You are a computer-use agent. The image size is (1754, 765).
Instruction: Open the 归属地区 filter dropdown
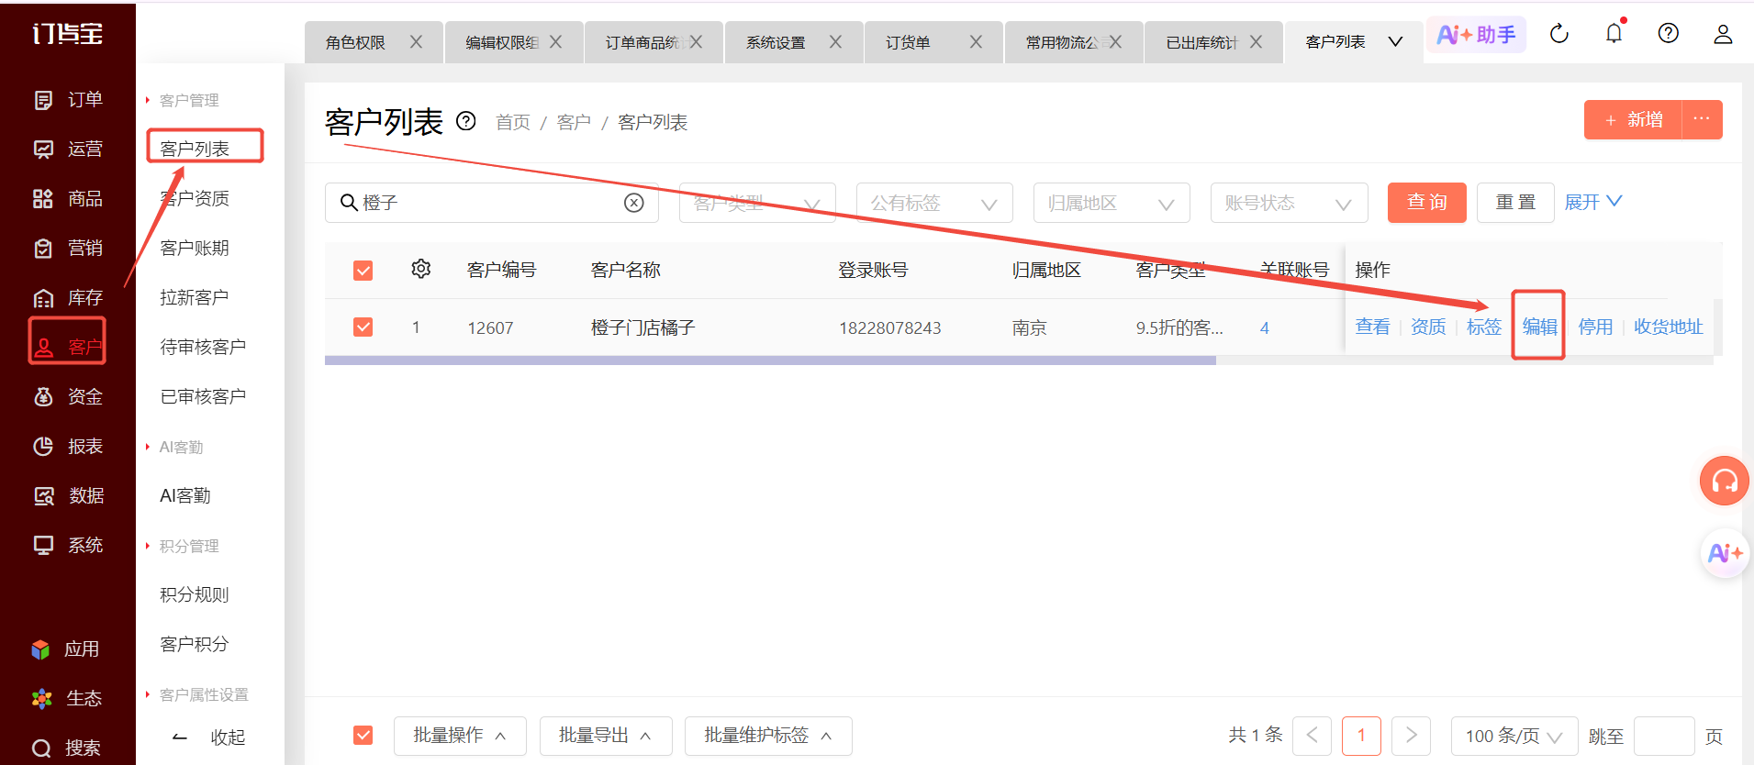point(1112,203)
